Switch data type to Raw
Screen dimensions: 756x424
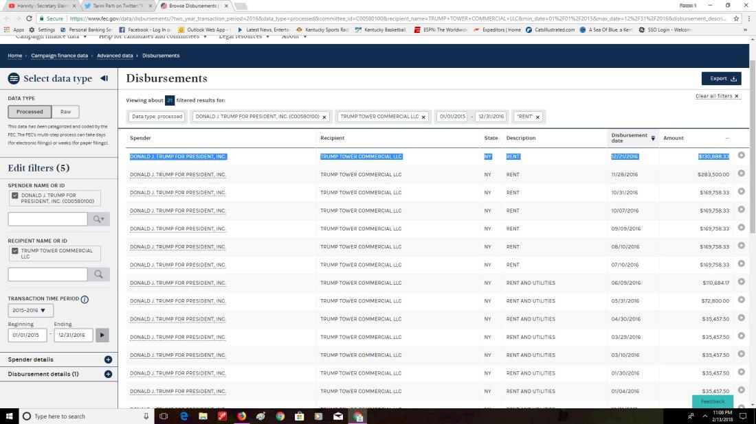[x=65, y=112]
